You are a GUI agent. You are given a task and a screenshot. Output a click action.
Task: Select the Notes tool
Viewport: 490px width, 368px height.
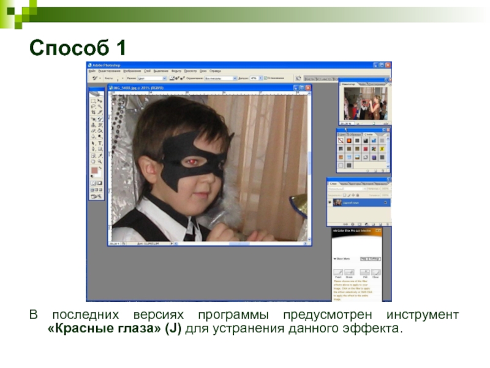[x=93, y=156]
